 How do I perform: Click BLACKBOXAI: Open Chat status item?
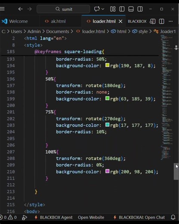[139, 218]
